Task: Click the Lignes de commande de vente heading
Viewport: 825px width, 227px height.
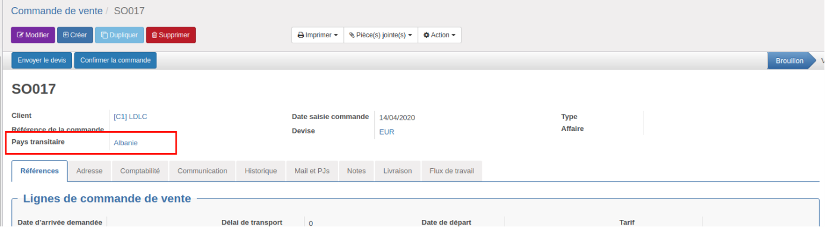Action: [107, 199]
